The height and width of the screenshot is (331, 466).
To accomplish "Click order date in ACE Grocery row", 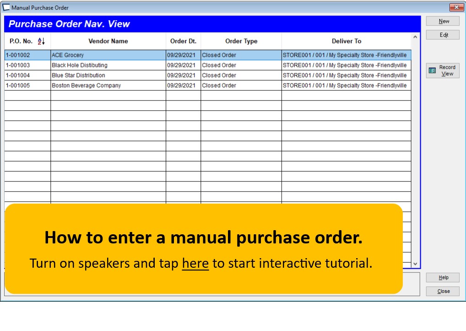I will [x=184, y=55].
